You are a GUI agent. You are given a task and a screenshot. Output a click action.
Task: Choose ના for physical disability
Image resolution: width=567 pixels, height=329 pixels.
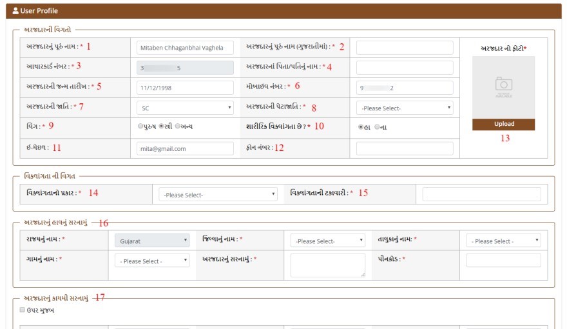coord(377,127)
